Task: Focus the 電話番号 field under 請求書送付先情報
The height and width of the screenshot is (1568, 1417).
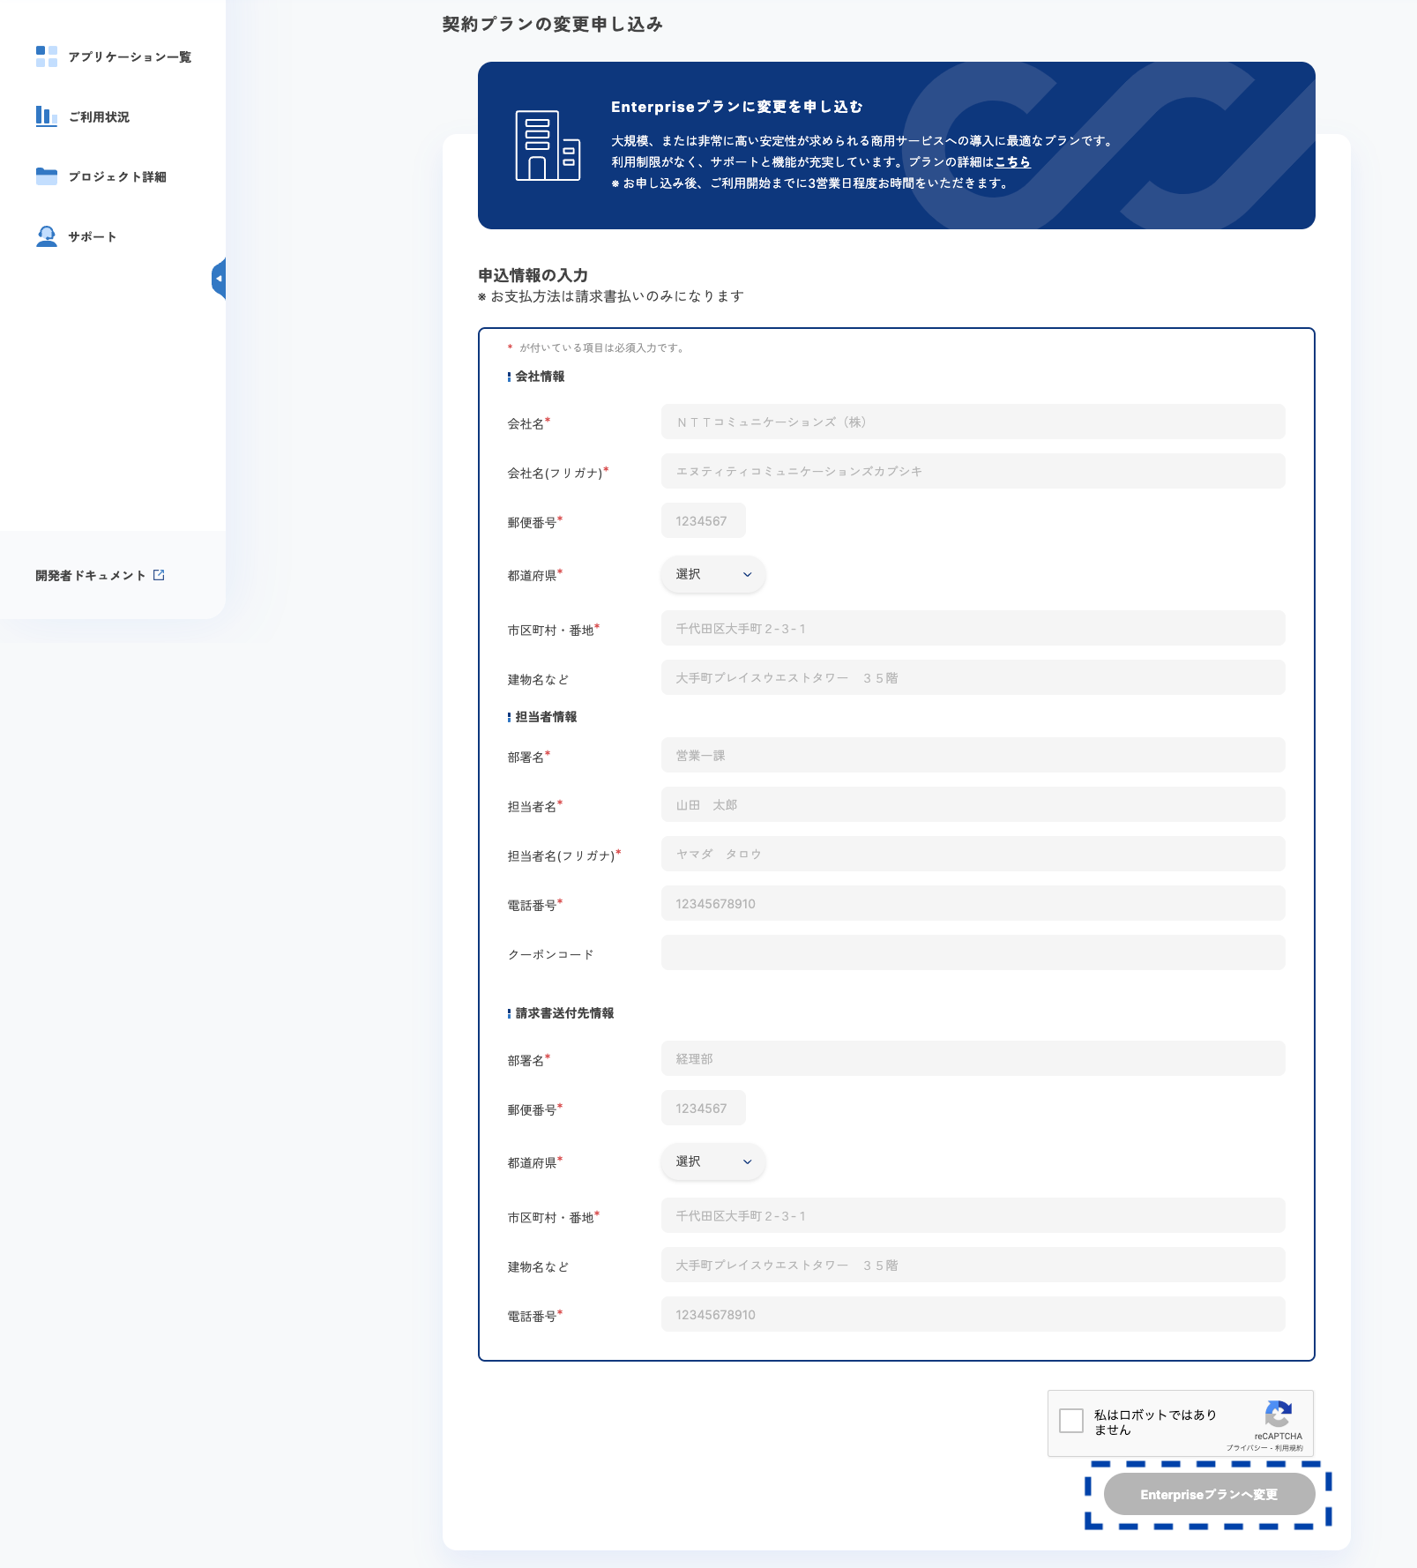Action: (973, 1314)
